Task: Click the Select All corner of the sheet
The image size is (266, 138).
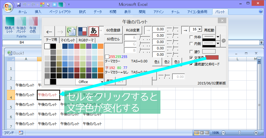Action: (11, 59)
